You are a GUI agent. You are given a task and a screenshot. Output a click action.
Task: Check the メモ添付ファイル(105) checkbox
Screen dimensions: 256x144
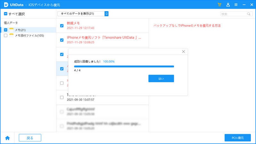point(5,35)
